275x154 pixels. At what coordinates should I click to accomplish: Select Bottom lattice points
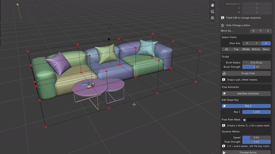click(x=256, y=49)
